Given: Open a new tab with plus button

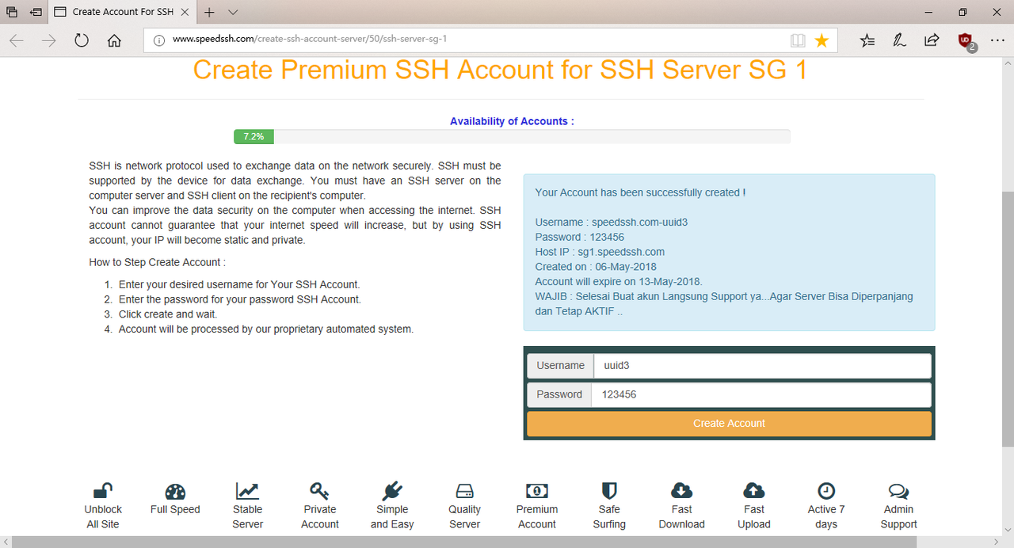Looking at the screenshot, I should [x=209, y=12].
